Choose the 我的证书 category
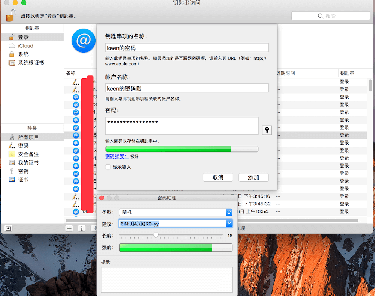 coord(28,163)
